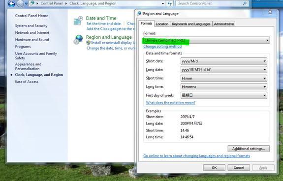283x181 pixels.
Task: Open the Format language dropdown
Action: pos(207,40)
